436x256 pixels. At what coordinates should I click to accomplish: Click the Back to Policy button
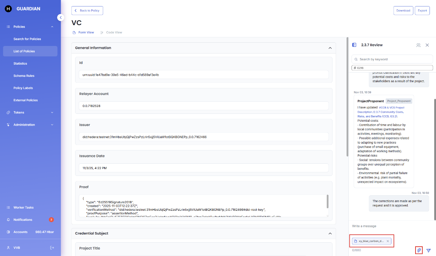click(x=87, y=11)
